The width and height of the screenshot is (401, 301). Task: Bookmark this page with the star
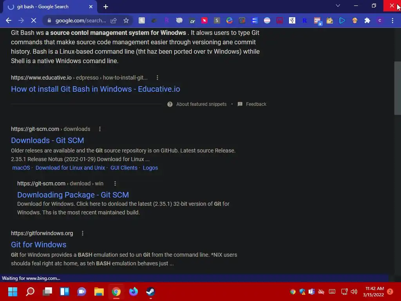click(126, 20)
